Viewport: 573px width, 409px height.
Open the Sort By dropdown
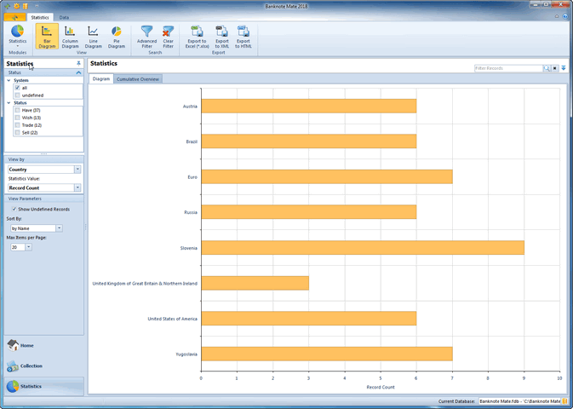pyautogui.click(x=59, y=228)
